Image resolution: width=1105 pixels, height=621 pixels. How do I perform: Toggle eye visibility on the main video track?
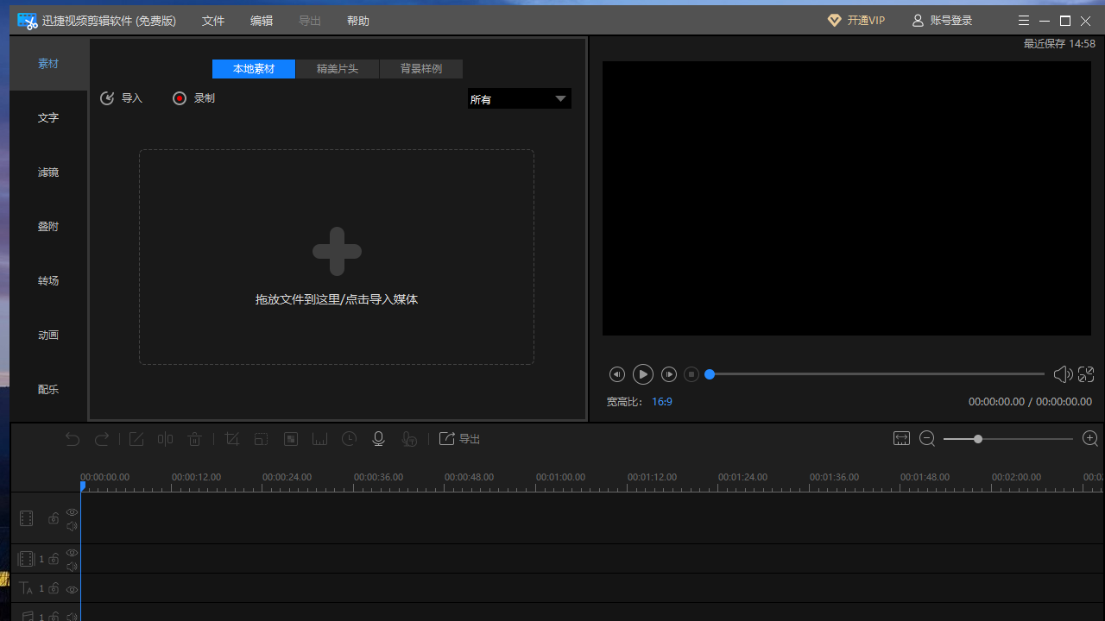point(73,512)
